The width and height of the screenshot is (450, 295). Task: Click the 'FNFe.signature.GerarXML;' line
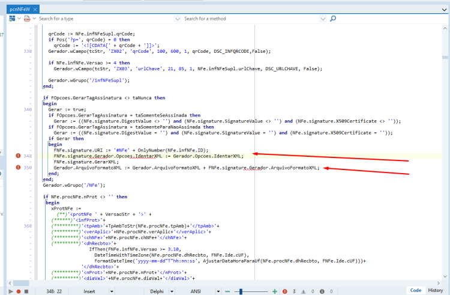(x=86, y=162)
